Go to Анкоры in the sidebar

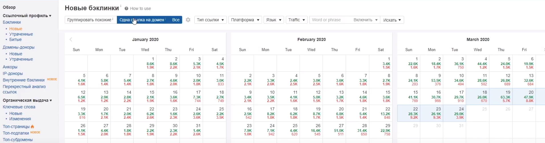pos(10,67)
